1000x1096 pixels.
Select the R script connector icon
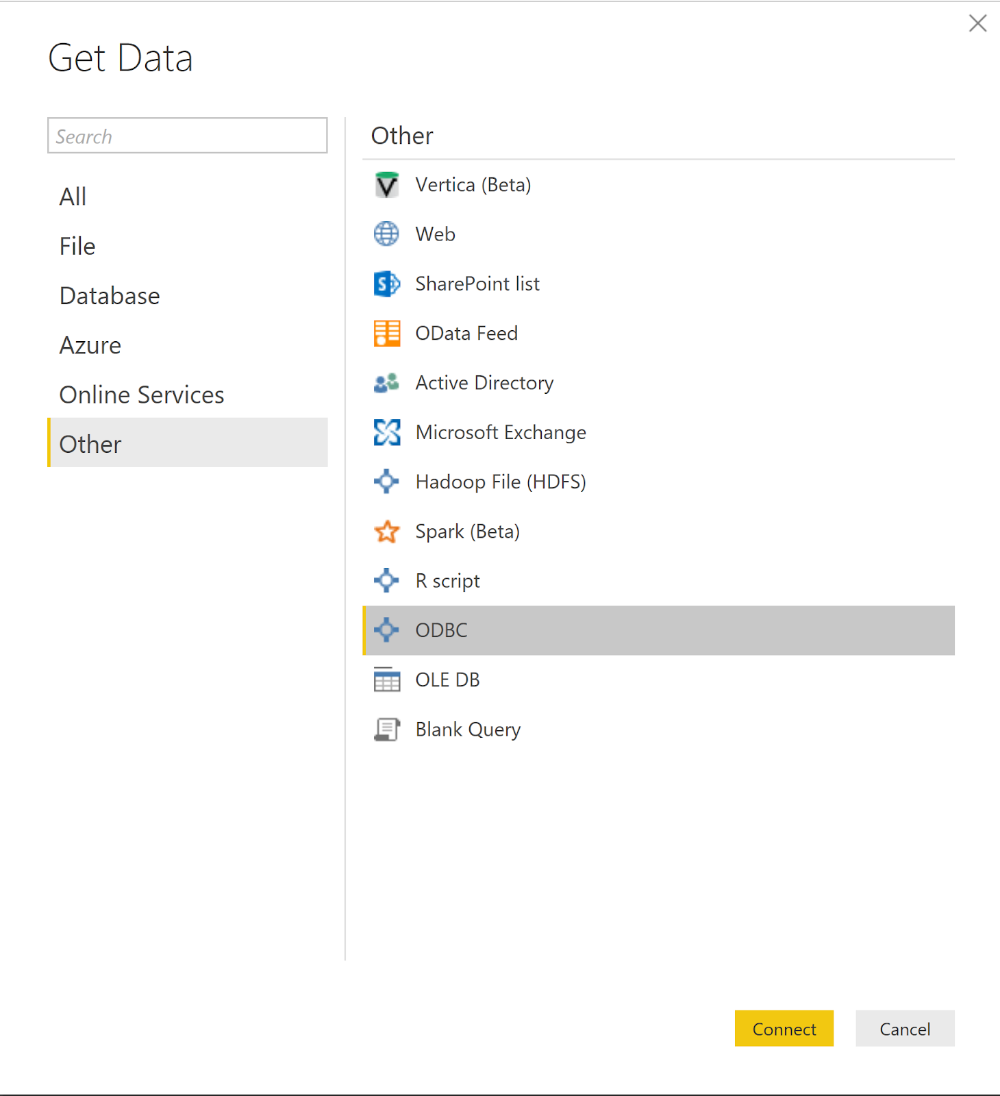tap(387, 581)
